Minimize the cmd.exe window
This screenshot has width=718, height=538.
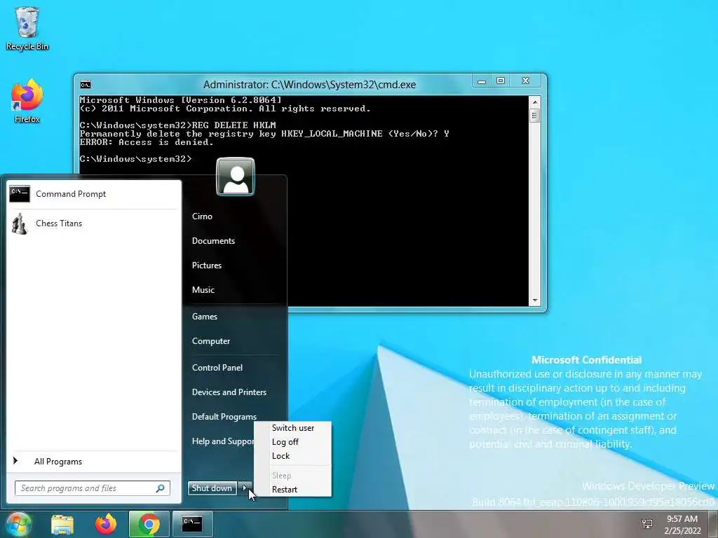point(482,81)
